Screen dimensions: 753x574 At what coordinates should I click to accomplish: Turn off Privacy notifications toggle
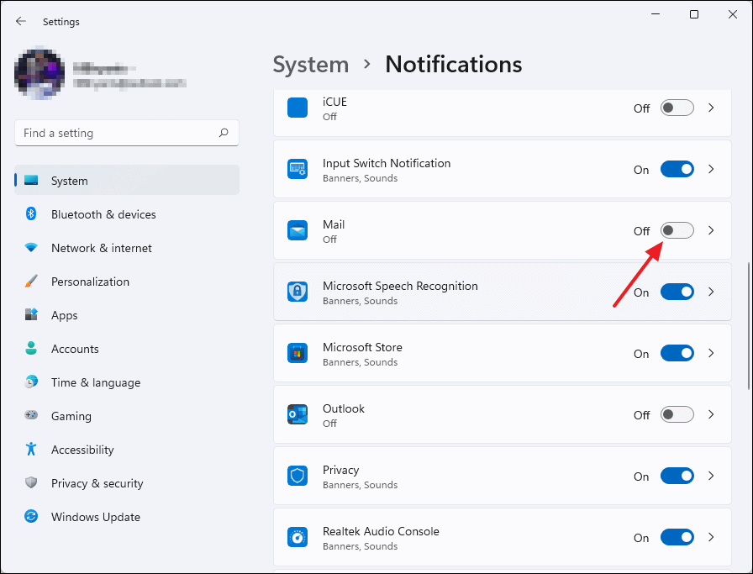point(677,476)
